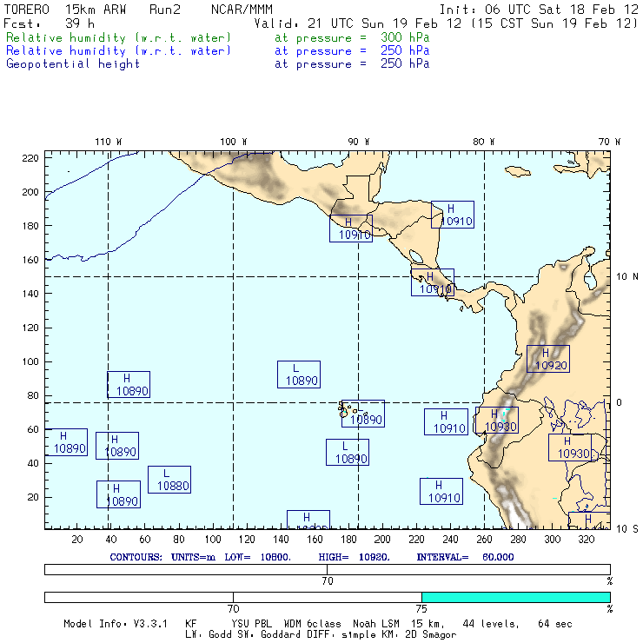Click the '320' tick label on horizontal axis
Viewport: 643px width, 643px height.
pyautogui.click(x=586, y=540)
